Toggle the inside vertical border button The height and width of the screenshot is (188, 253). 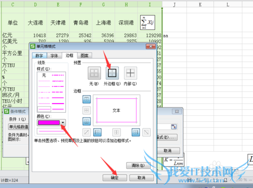tap(116, 132)
